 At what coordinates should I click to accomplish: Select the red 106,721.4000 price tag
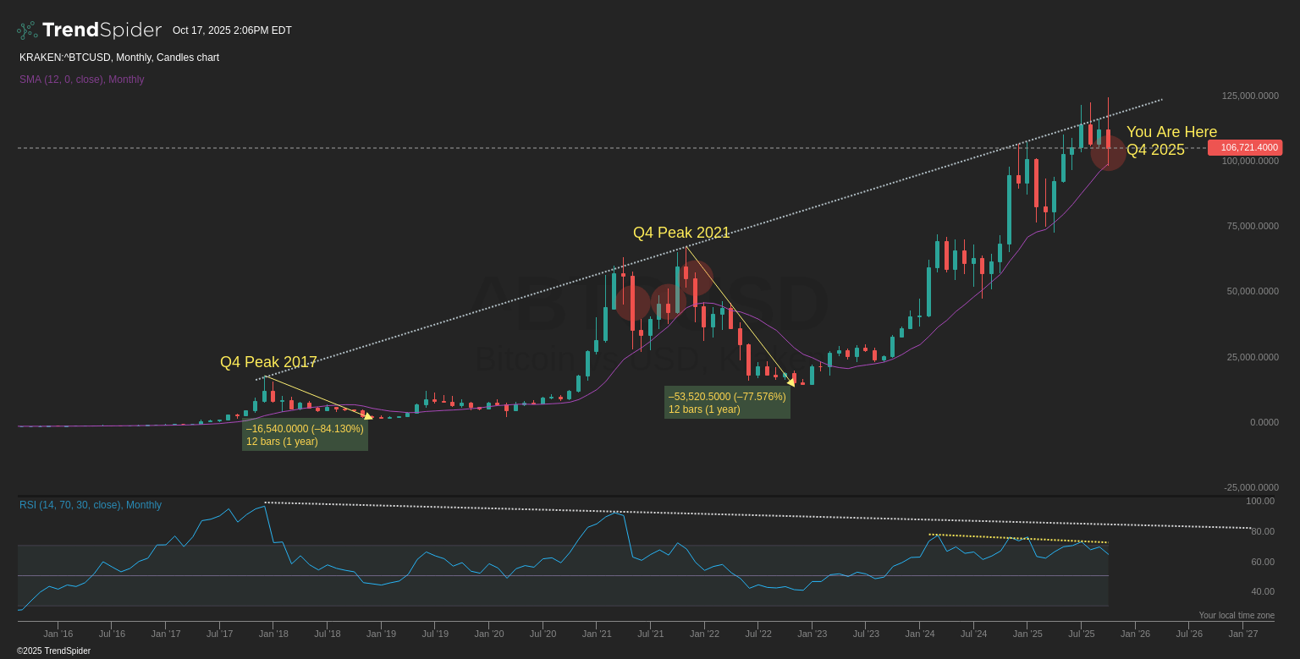click(x=1246, y=147)
